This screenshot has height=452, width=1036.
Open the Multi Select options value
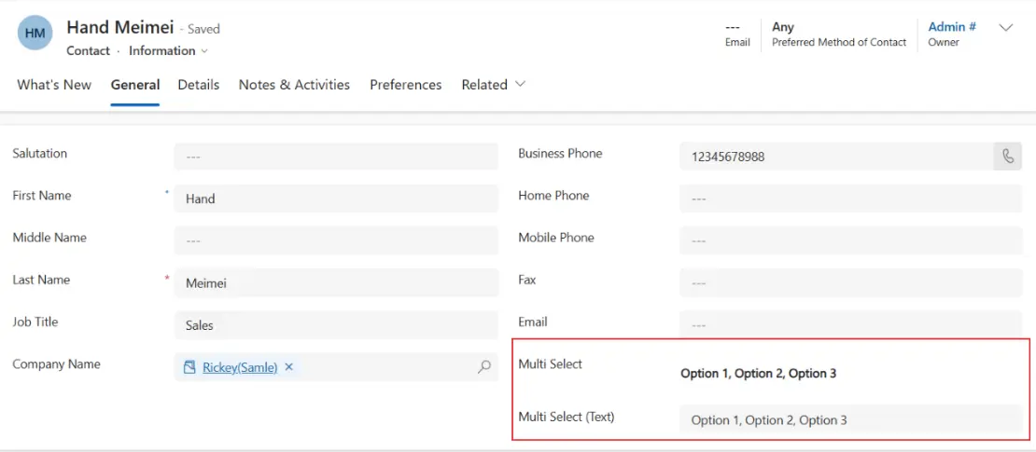click(759, 374)
